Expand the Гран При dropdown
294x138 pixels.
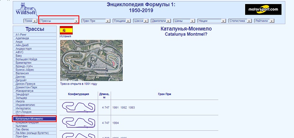(96, 21)
